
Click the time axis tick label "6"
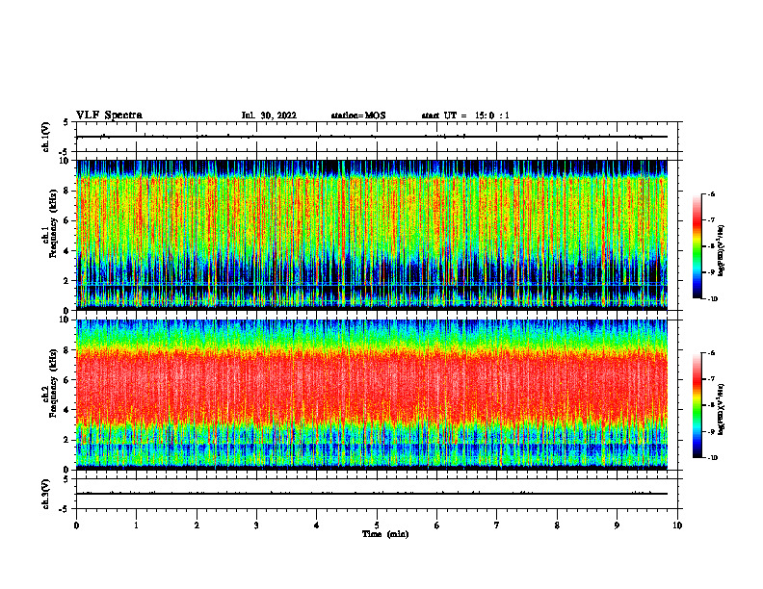pos(437,525)
